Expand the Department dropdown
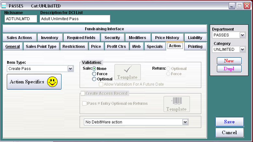Image resolution: width=253 pixels, height=142 pixels. tap(242, 35)
